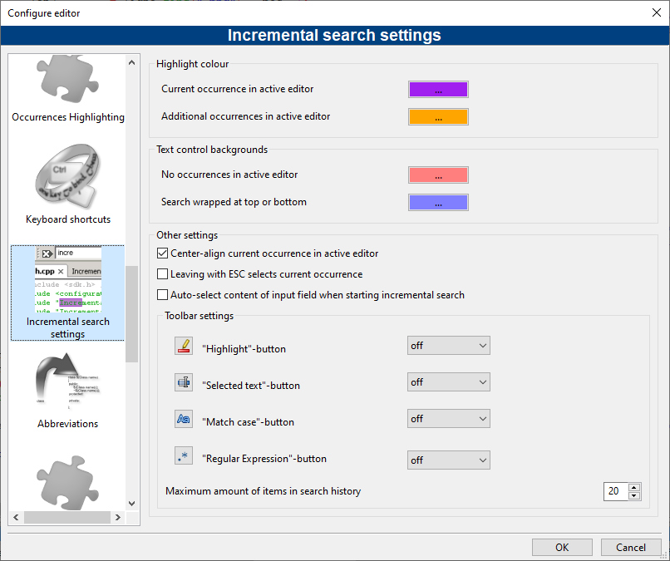Click the Selected text button icon
This screenshot has height=561, width=670.
point(183,382)
